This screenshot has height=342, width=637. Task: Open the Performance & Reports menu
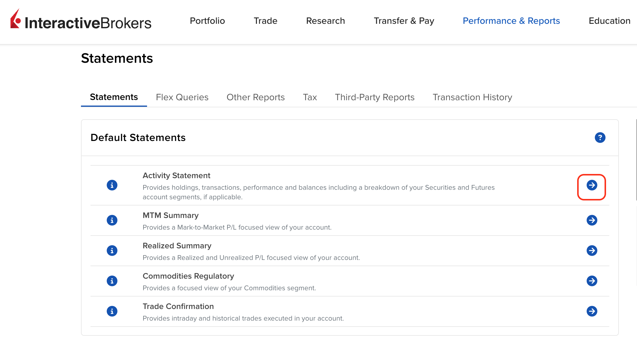point(511,21)
